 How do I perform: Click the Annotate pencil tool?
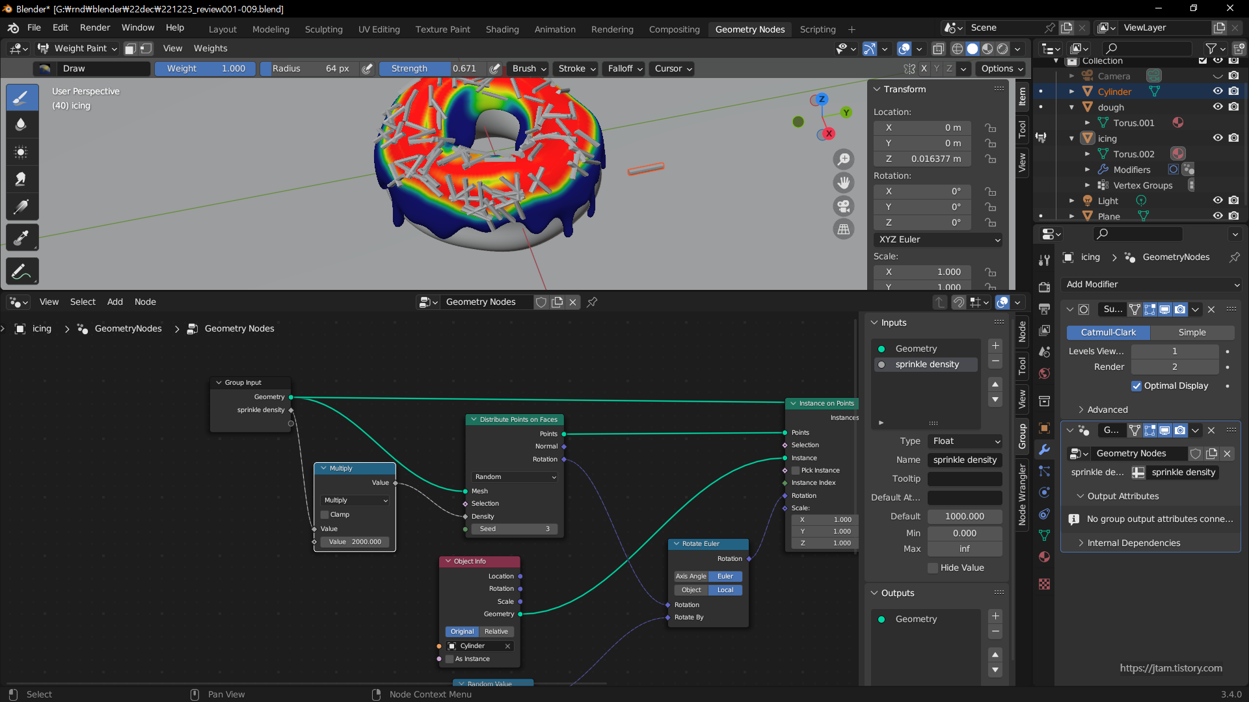[x=21, y=271]
